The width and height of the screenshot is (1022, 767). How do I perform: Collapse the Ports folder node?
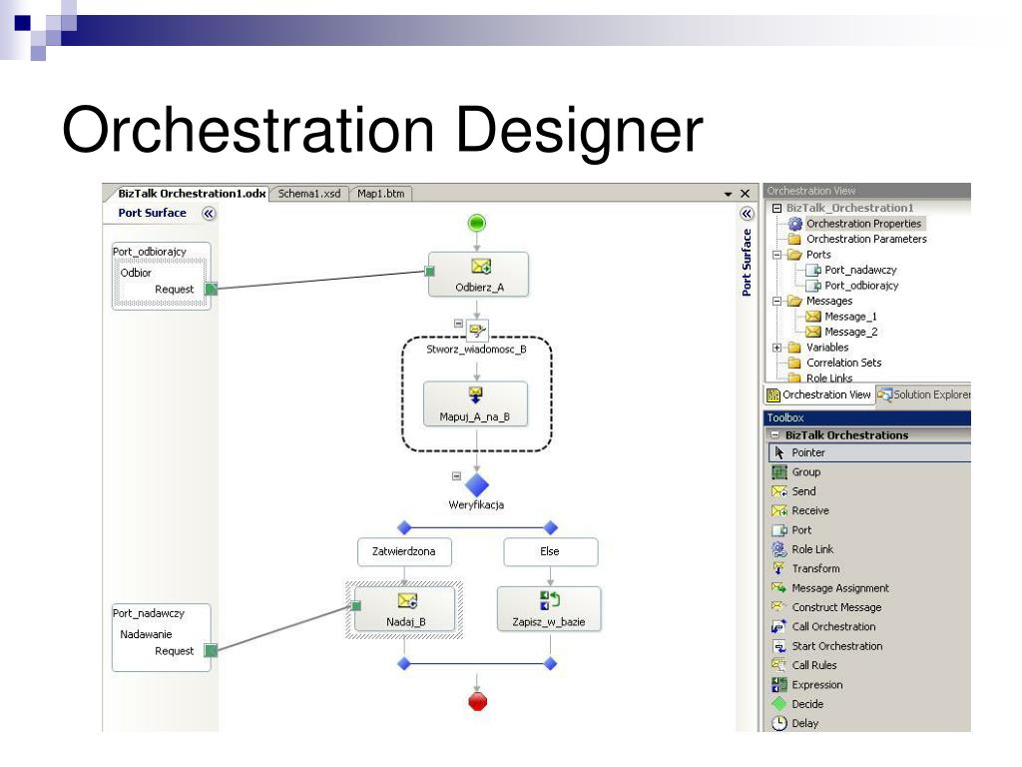pyautogui.click(x=776, y=255)
